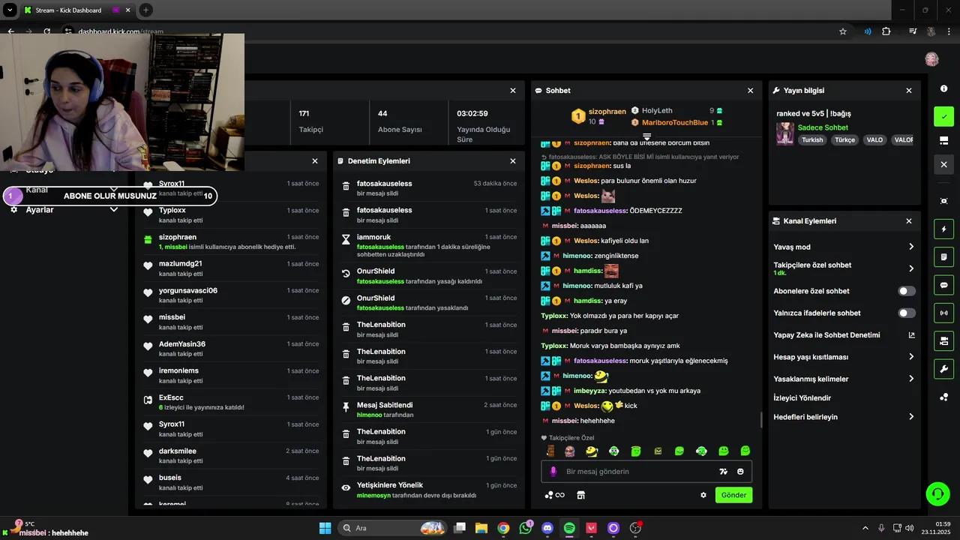Click the green checkmark icon in right sidebar
Viewport: 960px width, 540px height.
click(x=943, y=116)
